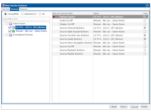Select the Volume Device row
151x112 pixels.
coord(100,17)
